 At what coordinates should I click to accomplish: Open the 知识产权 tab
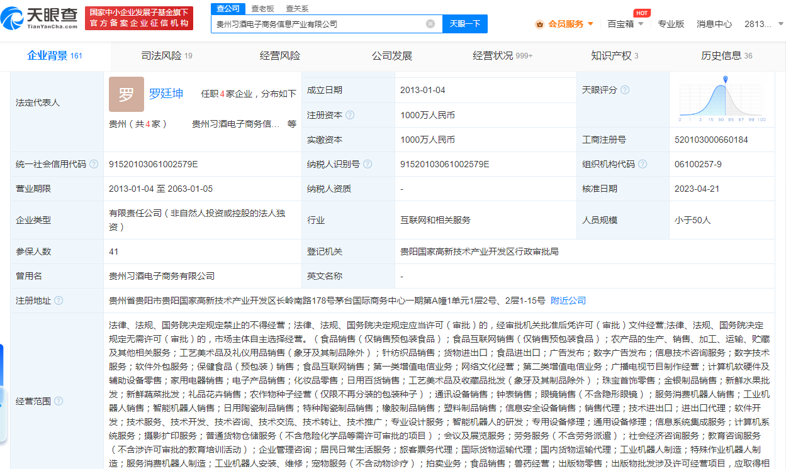(x=615, y=56)
